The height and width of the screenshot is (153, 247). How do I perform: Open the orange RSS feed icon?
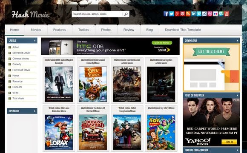pyautogui.click(x=188, y=14)
